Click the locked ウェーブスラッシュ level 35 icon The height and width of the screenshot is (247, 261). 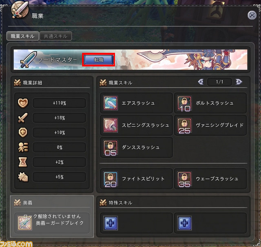point(184,179)
